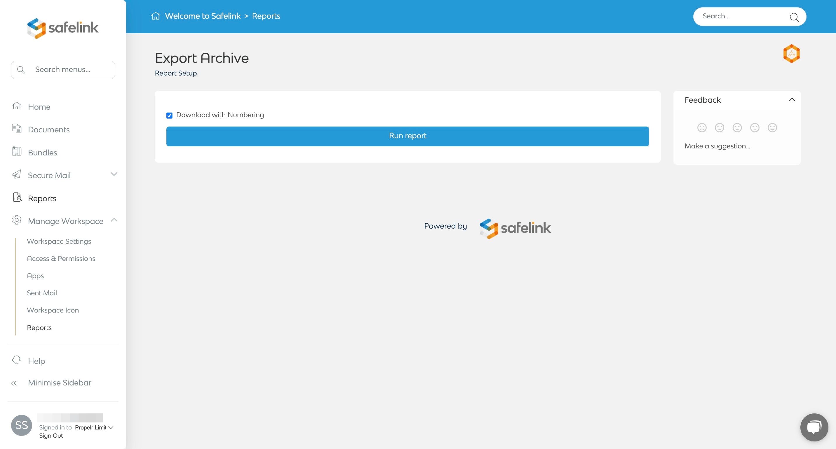The image size is (836, 449).
Task: Open the live chat bubble
Action: [x=814, y=427]
